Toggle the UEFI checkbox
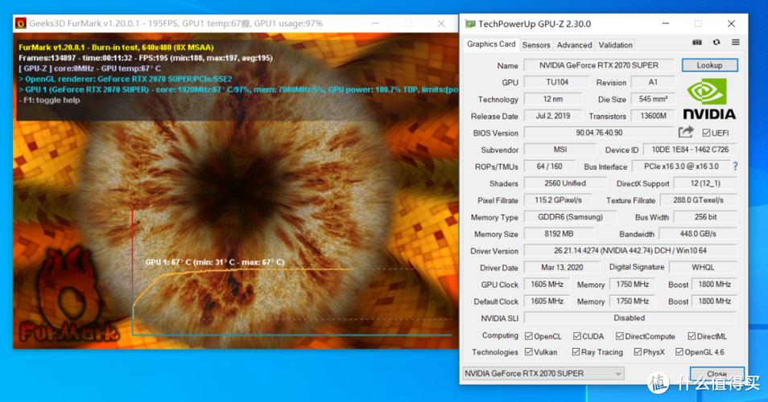Viewport: 768px width, 402px height. [706, 133]
